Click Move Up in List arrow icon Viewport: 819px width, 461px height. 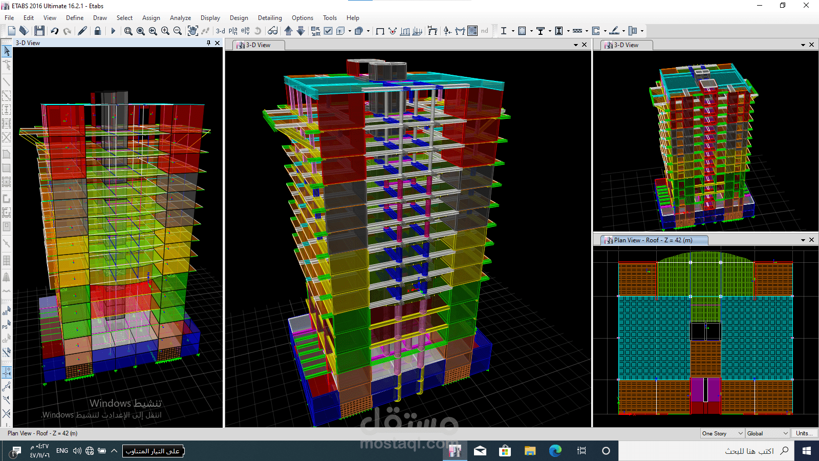[288, 31]
